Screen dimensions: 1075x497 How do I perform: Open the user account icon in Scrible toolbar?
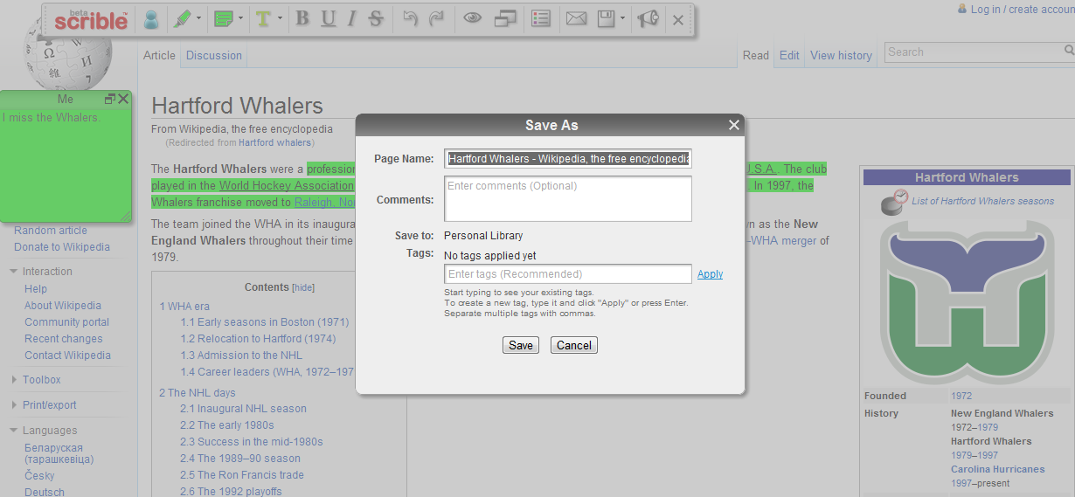click(x=152, y=19)
